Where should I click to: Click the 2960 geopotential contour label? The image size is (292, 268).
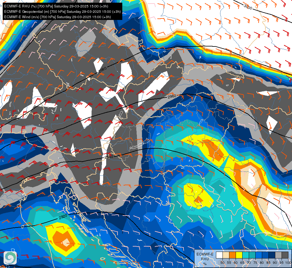(x=172, y=96)
